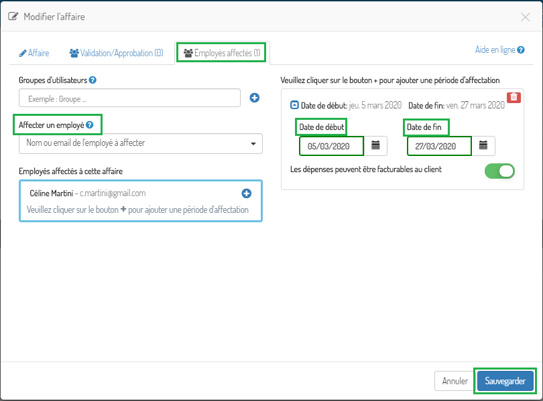Click the pencil-edit icon beside Modifier l'affaire title
Screen dimensions: 543x401
pos(13,17)
